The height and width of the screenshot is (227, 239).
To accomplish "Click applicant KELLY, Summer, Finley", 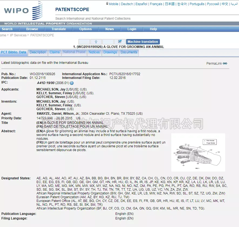I will coord(54,93).
